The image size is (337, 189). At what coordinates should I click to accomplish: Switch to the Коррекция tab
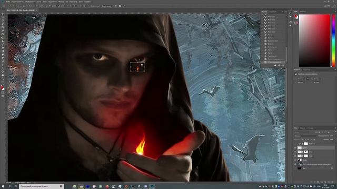306,70
